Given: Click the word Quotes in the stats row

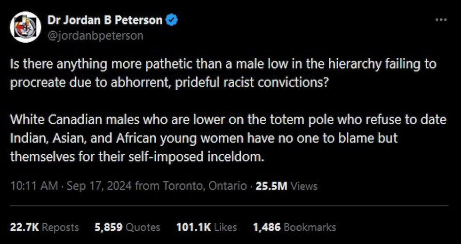Looking at the screenshot, I should coord(142,227).
